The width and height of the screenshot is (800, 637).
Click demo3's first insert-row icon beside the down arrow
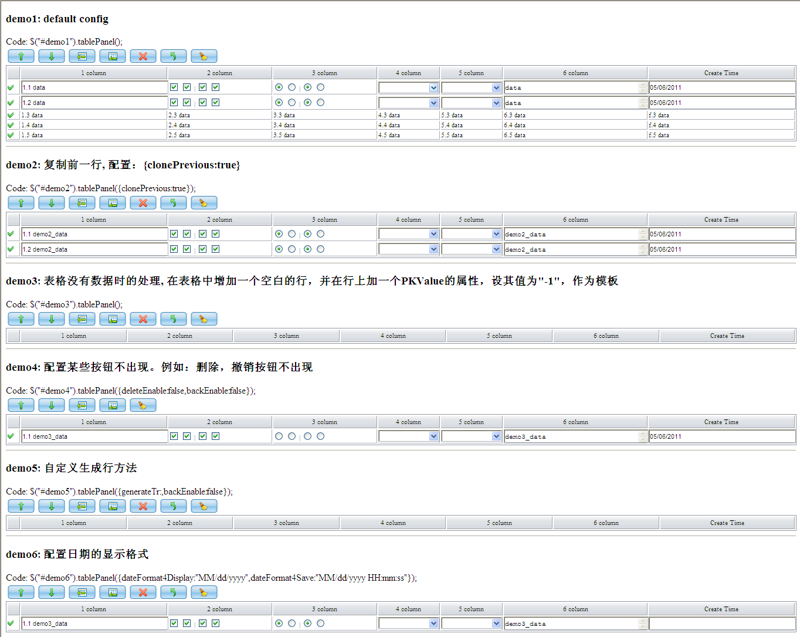(82, 319)
